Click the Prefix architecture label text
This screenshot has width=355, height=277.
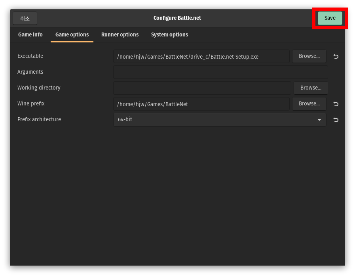39,119
